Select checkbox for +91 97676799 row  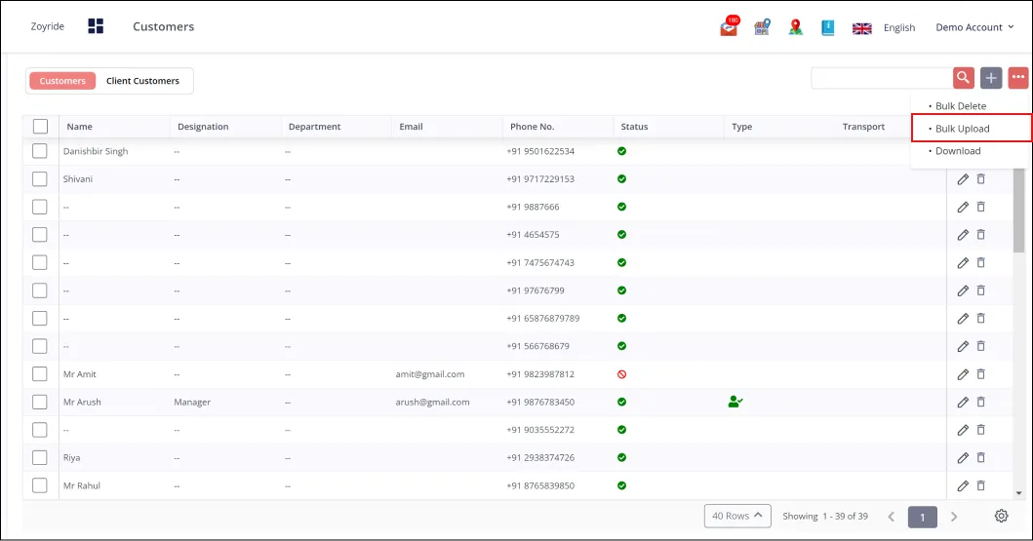[x=40, y=290]
